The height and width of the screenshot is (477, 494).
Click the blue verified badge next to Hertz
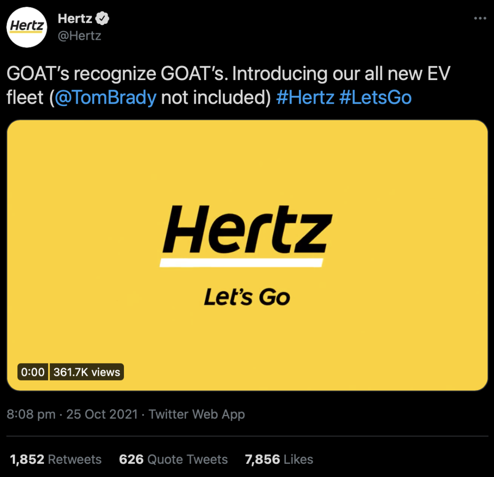click(x=102, y=18)
